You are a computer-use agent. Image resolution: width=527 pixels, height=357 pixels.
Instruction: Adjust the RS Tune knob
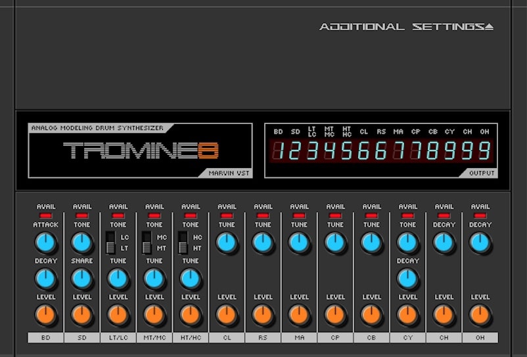(263, 243)
